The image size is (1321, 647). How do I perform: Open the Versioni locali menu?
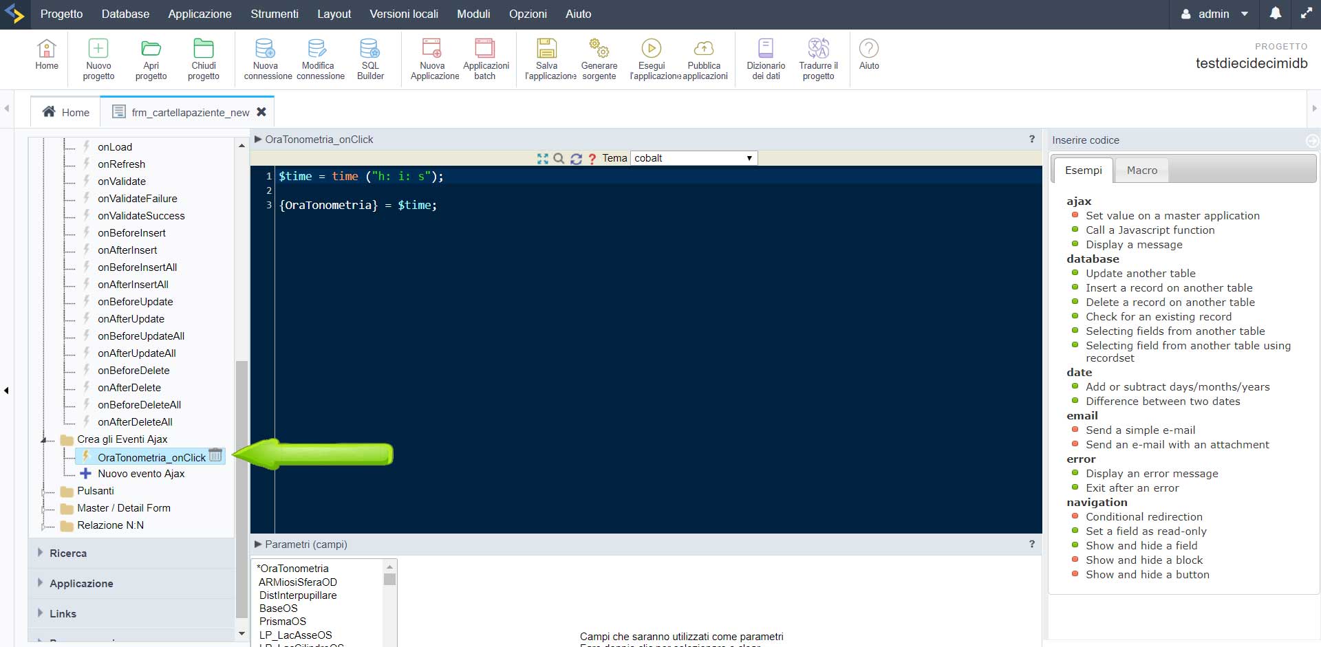click(404, 14)
